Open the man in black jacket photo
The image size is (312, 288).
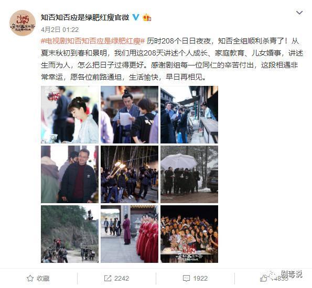[x=70, y=174]
